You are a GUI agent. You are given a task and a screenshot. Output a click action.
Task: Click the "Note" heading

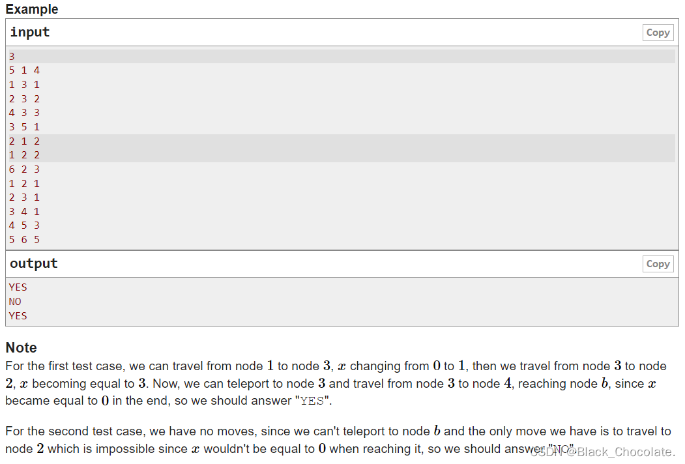[21, 347]
